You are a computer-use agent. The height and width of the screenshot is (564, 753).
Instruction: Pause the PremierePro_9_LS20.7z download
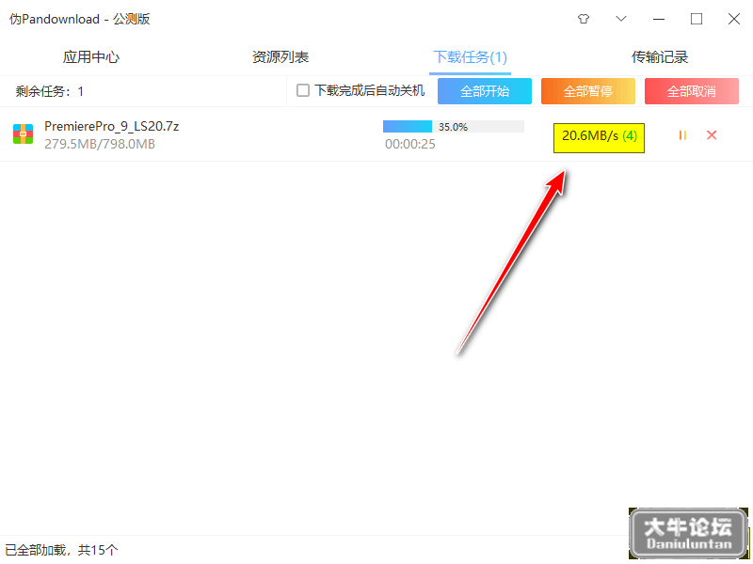tap(682, 135)
